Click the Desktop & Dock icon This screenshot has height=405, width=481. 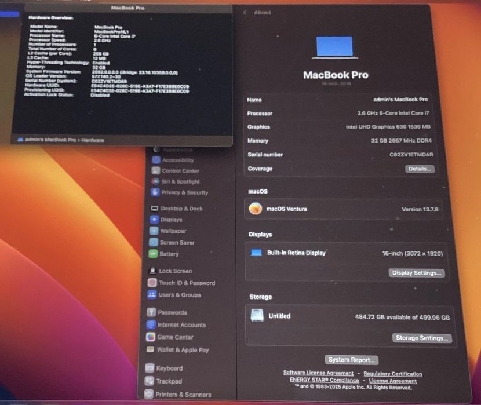(x=155, y=209)
